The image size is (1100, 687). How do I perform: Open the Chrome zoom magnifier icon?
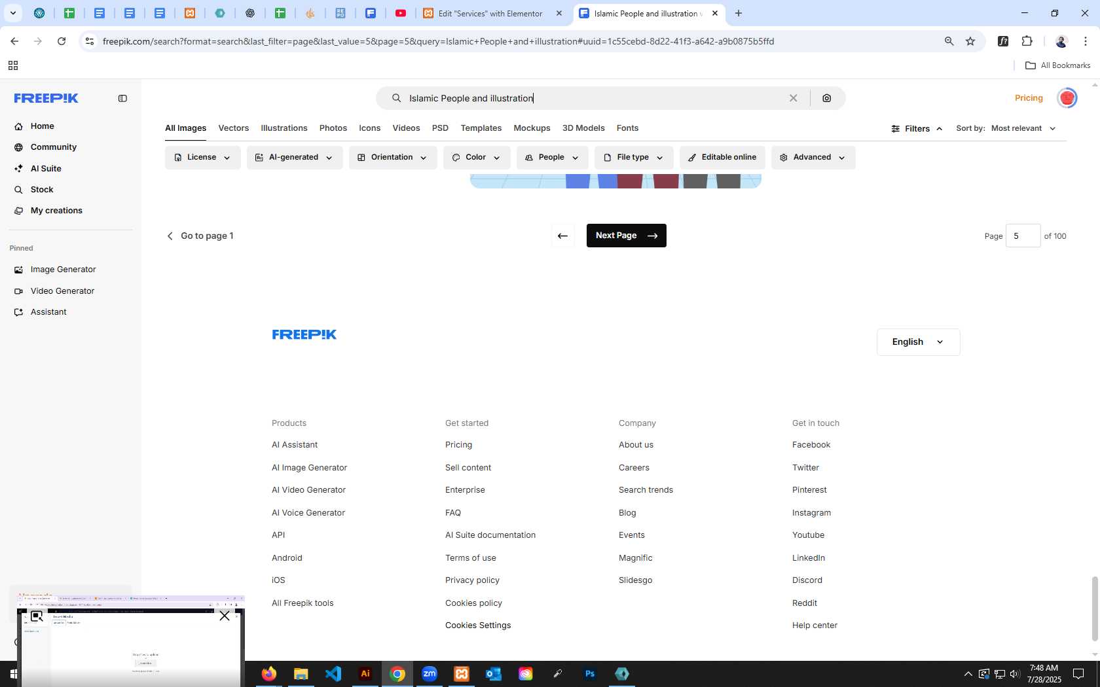pyautogui.click(x=949, y=41)
